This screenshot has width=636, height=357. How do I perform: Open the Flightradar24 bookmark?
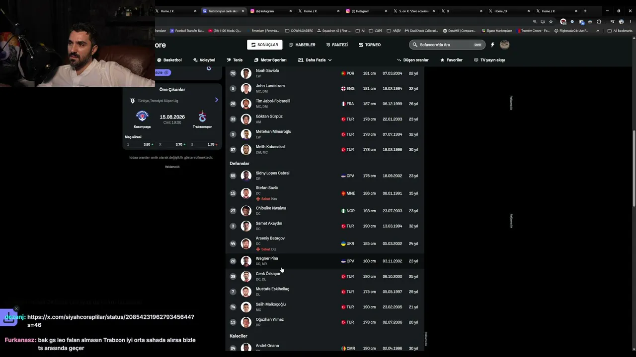tap(572, 31)
